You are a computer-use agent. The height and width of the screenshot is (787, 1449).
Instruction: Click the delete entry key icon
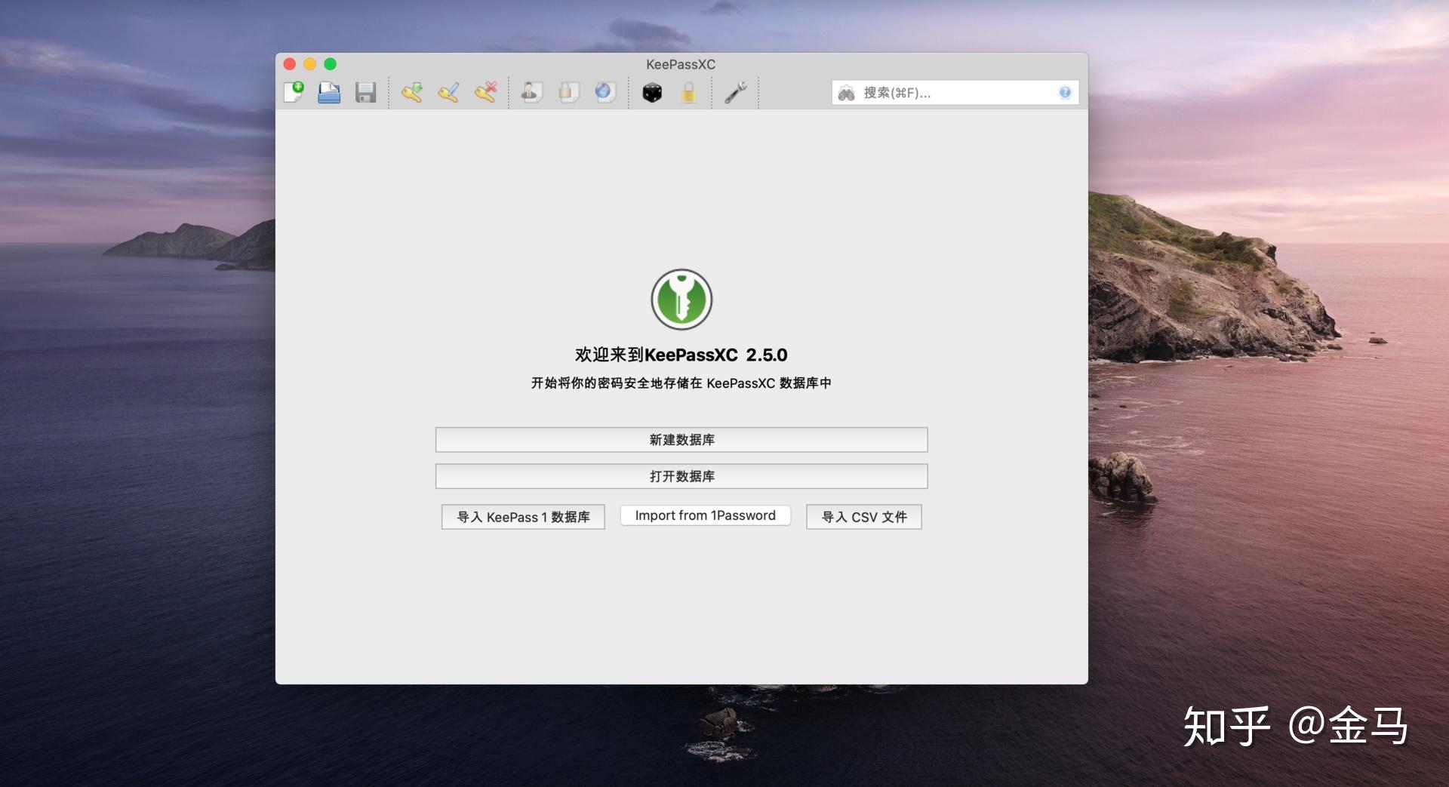click(x=485, y=92)
